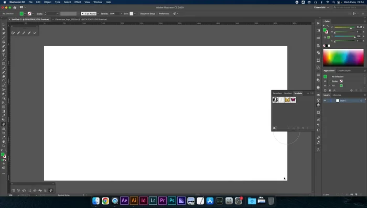The width and height of the screenshot is (367, 208).
Task: Select the yellow butterfly symbol thumbnail
Action: (x=287, y=100)
